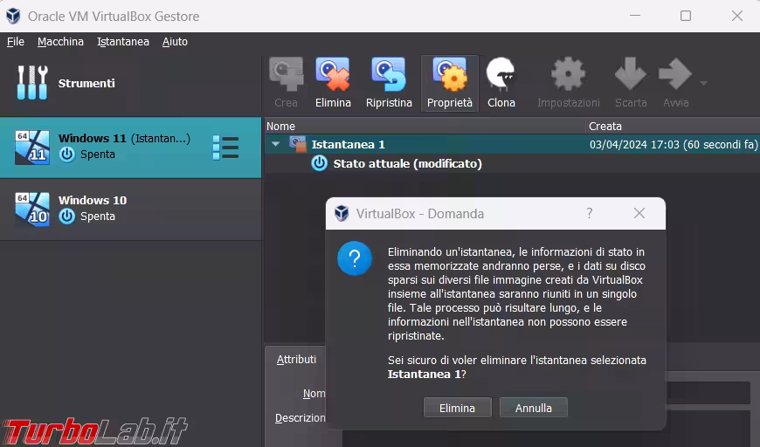Viewport: 760px width, 447px height.
Task: Click the Avvia green arrow icon
Action: [x=674, y=77]
